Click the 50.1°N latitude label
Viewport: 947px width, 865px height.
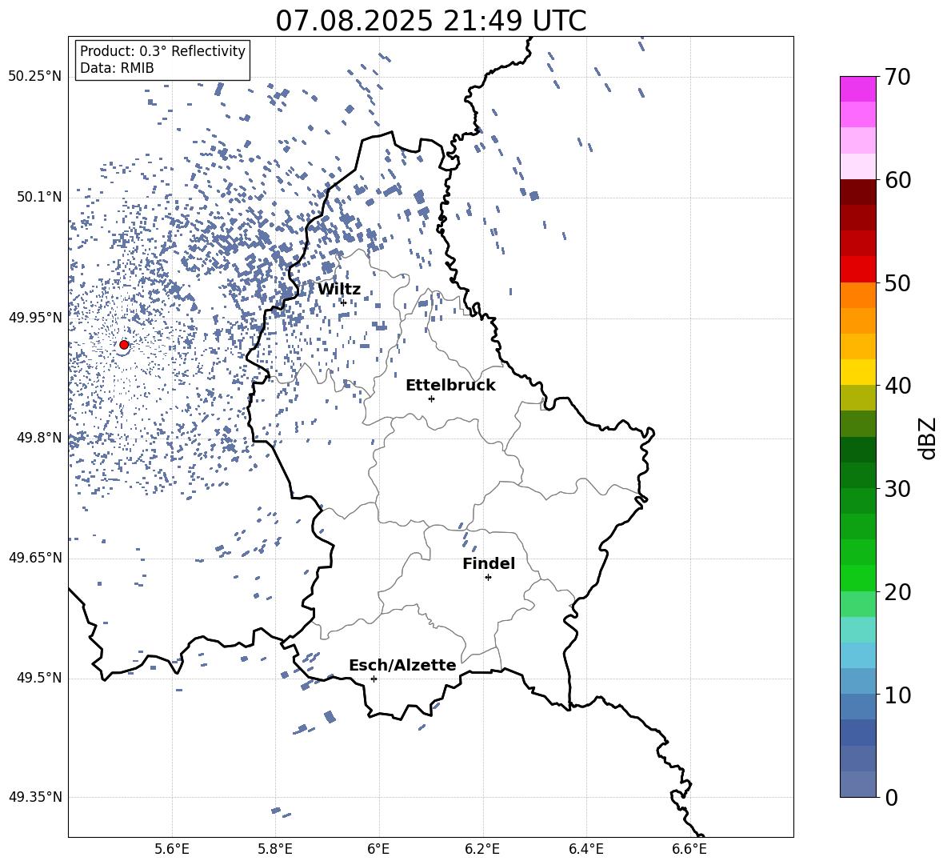(x=39, y=198)
